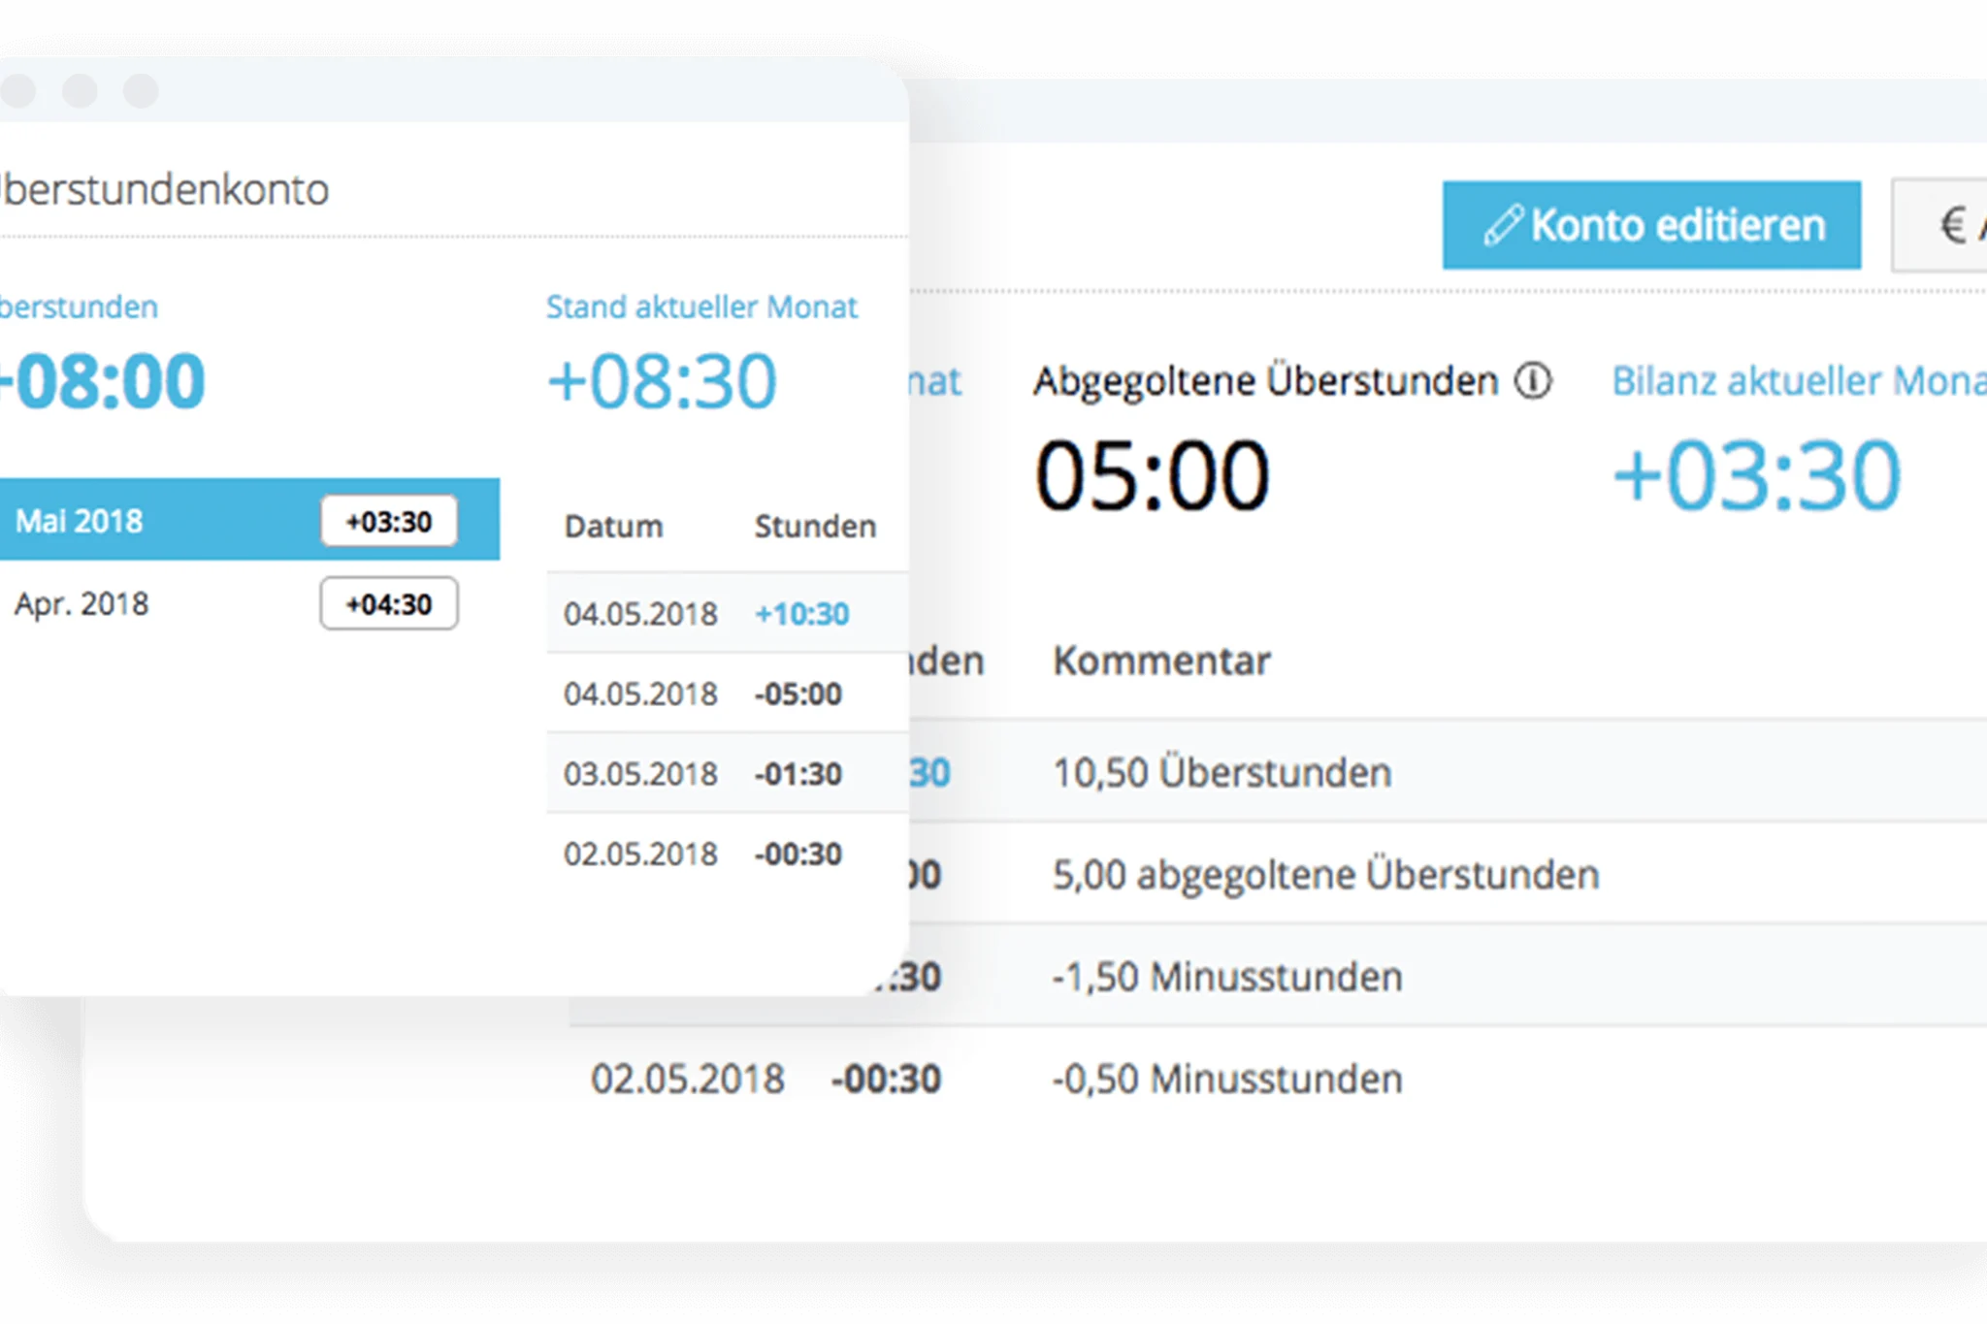This screenshot has width=1987, height=1324.
Task: Click the +03:30 Bilanz aktueller Monat value
Action: click(1756, 475)
